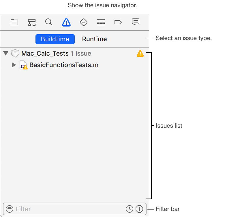Select the BasicFunctionsTests.m file row

74,65
